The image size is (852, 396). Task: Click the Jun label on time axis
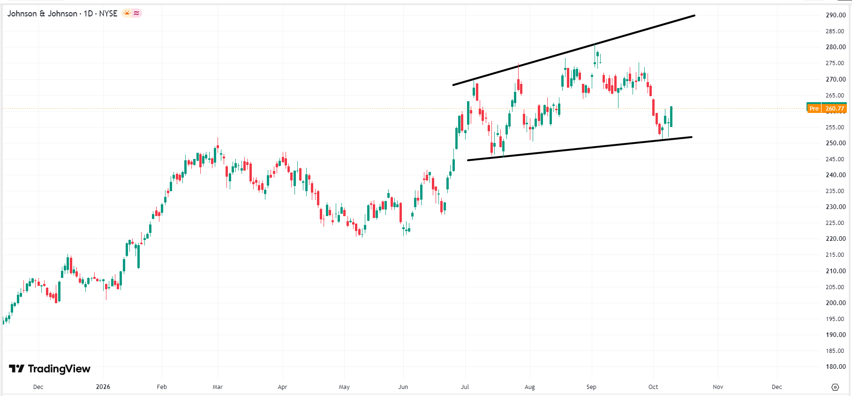pos(403,387)
